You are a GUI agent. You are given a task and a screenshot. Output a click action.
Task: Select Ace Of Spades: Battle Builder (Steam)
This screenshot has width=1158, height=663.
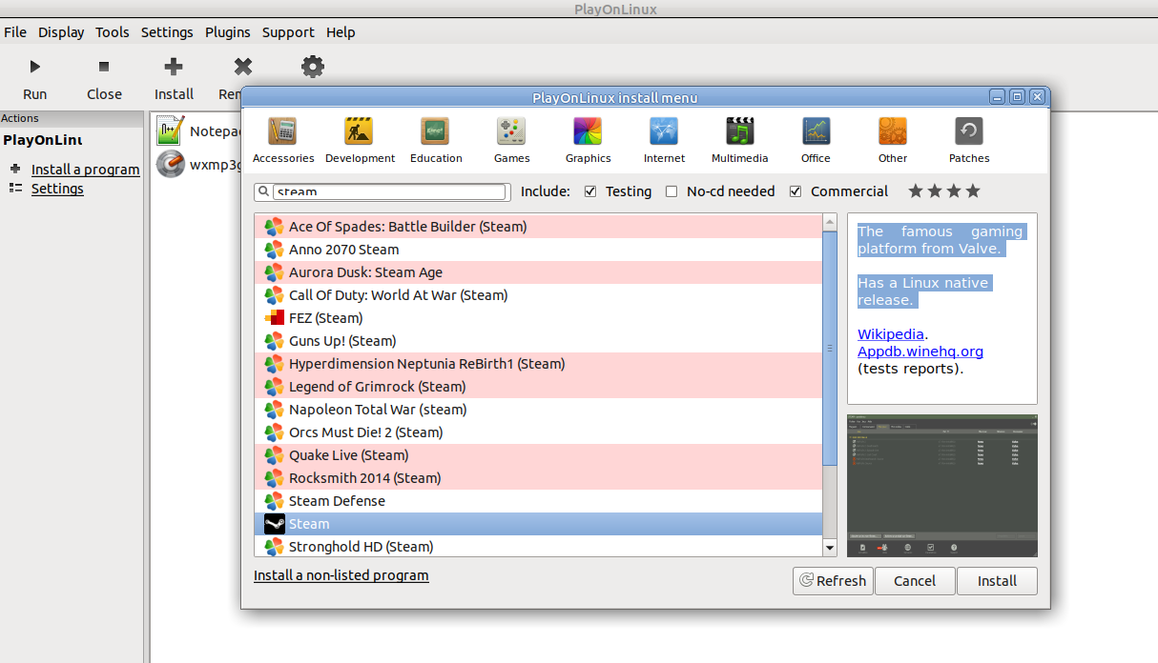click(x=538, y=227)
